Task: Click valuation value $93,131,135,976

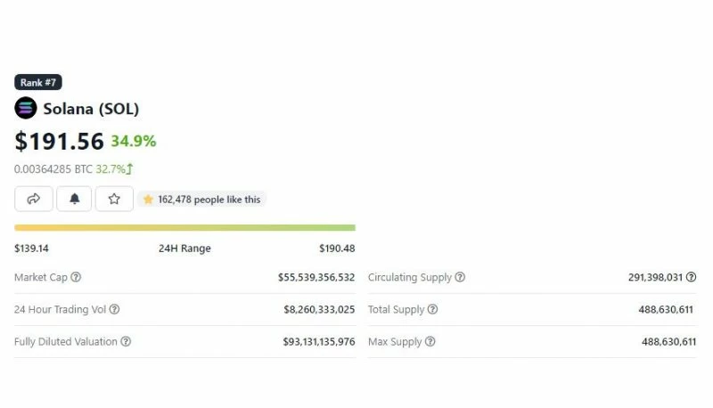Action: click(319, 342)
